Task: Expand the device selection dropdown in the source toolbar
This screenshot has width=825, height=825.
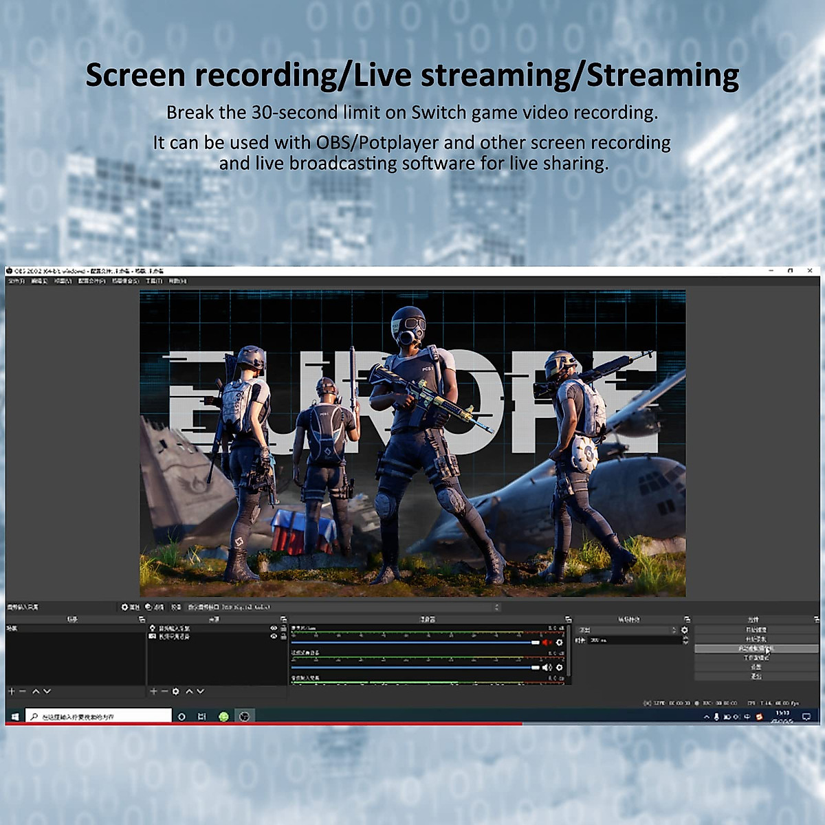Action: coord(496,607)
